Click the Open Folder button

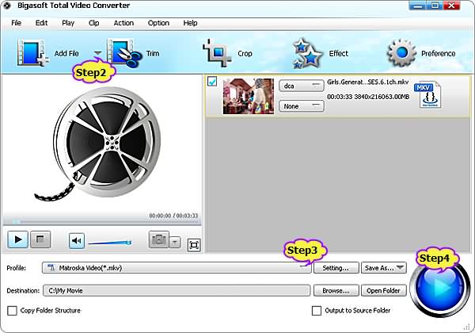(383, 291)
